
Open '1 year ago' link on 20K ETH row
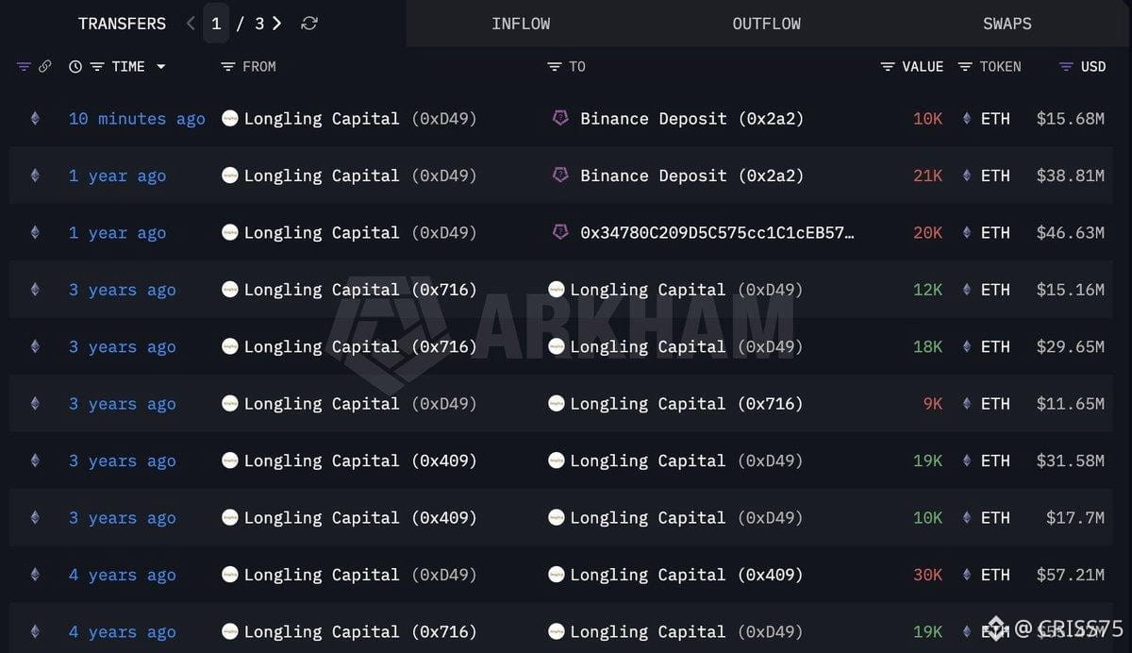point(117,232)
